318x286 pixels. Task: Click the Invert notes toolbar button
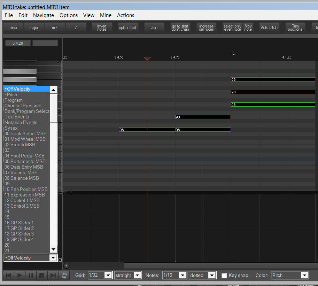coord(102,28)
